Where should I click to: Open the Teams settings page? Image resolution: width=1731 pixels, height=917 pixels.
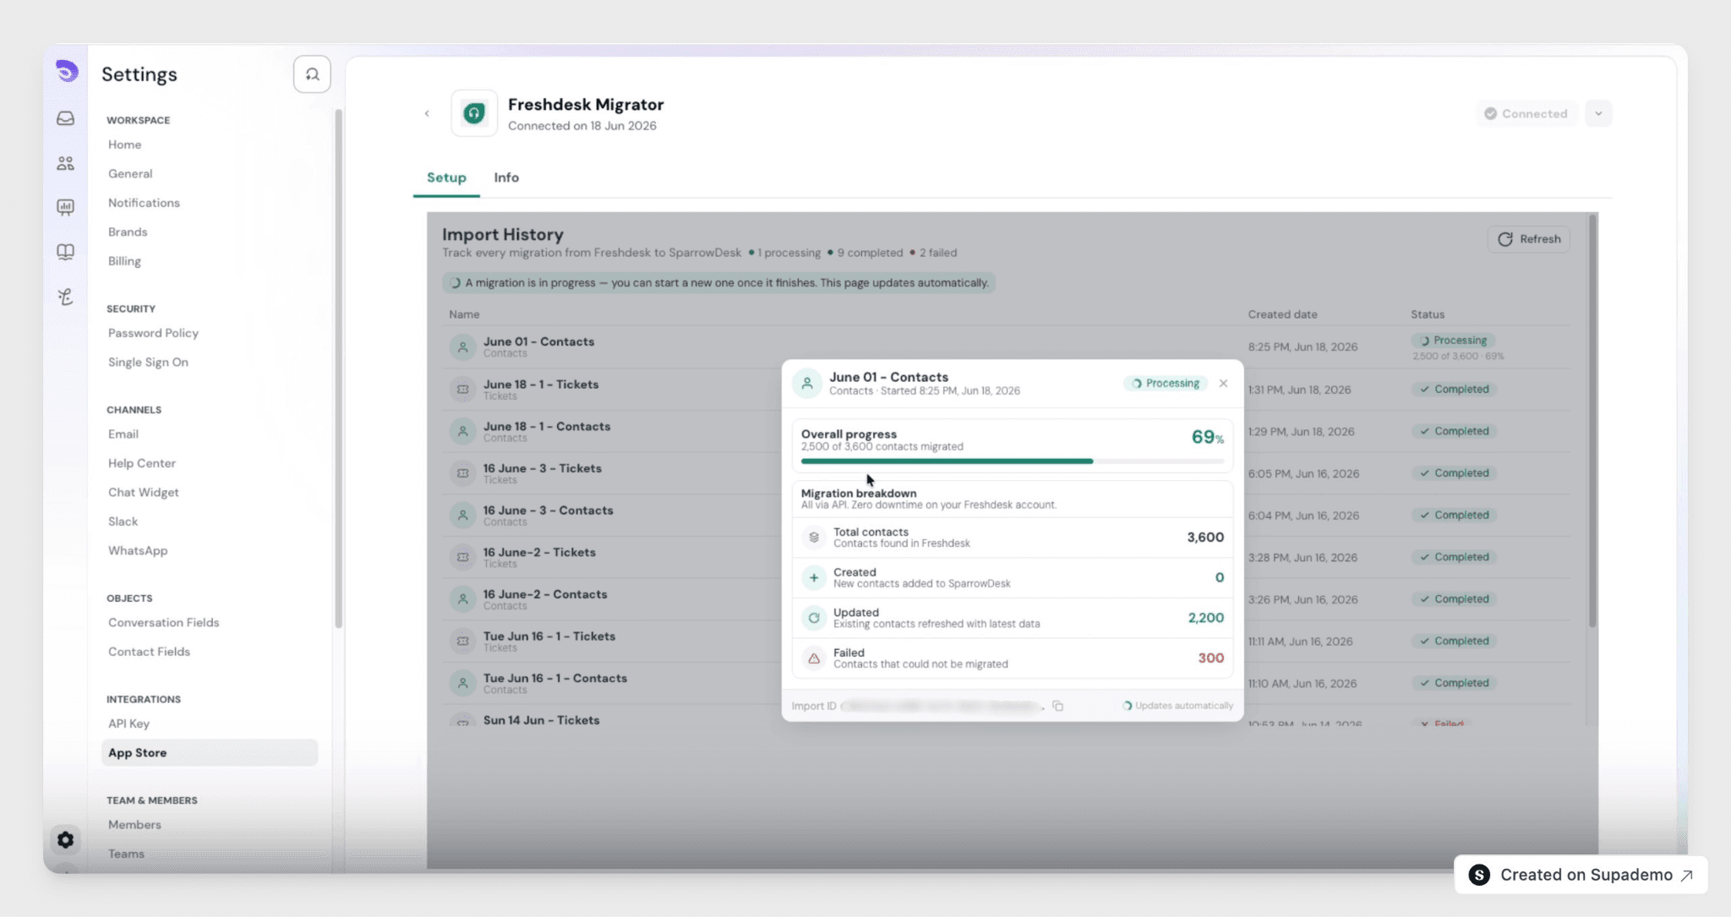pos(126,854)
